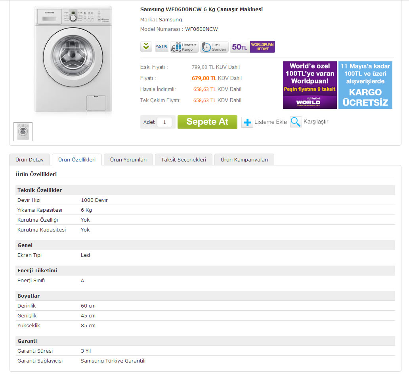Click the Listeme Ekle link
409x376 pixels.
coord(271,122)
